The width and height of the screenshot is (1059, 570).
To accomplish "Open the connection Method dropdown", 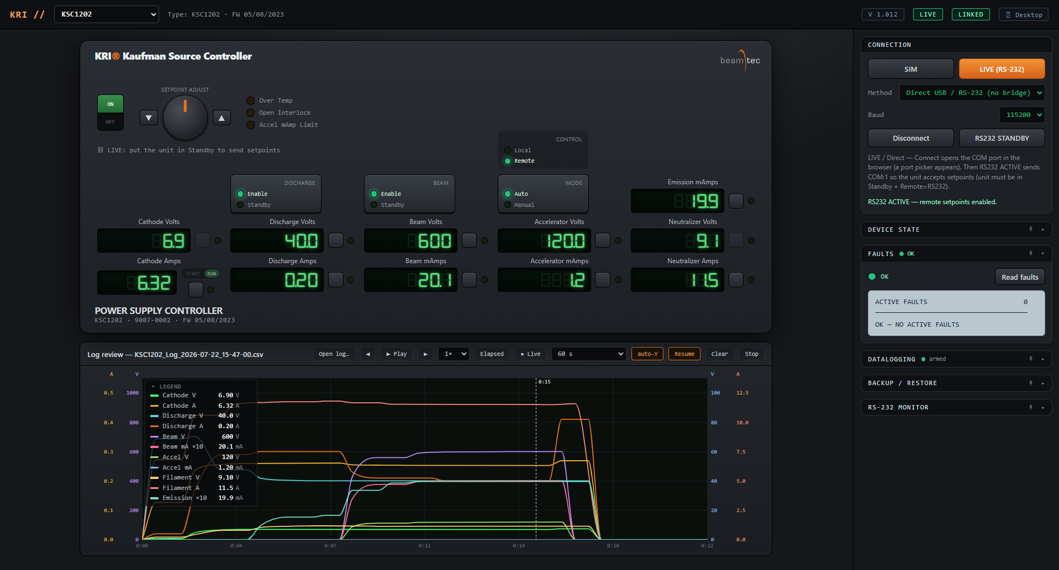I will pyautogui.click(x=972, y=93).
